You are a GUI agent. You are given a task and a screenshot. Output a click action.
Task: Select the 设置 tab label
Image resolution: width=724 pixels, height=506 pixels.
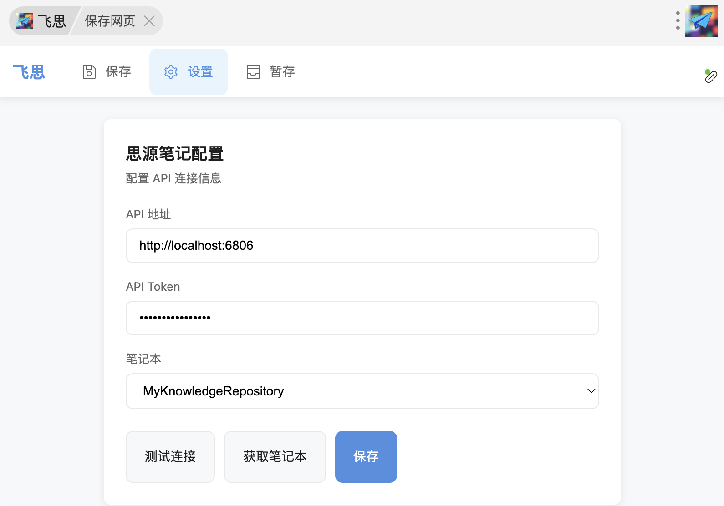(x=200, y=72)
